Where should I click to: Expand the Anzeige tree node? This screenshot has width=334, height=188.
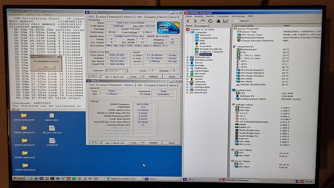[187, 65]
